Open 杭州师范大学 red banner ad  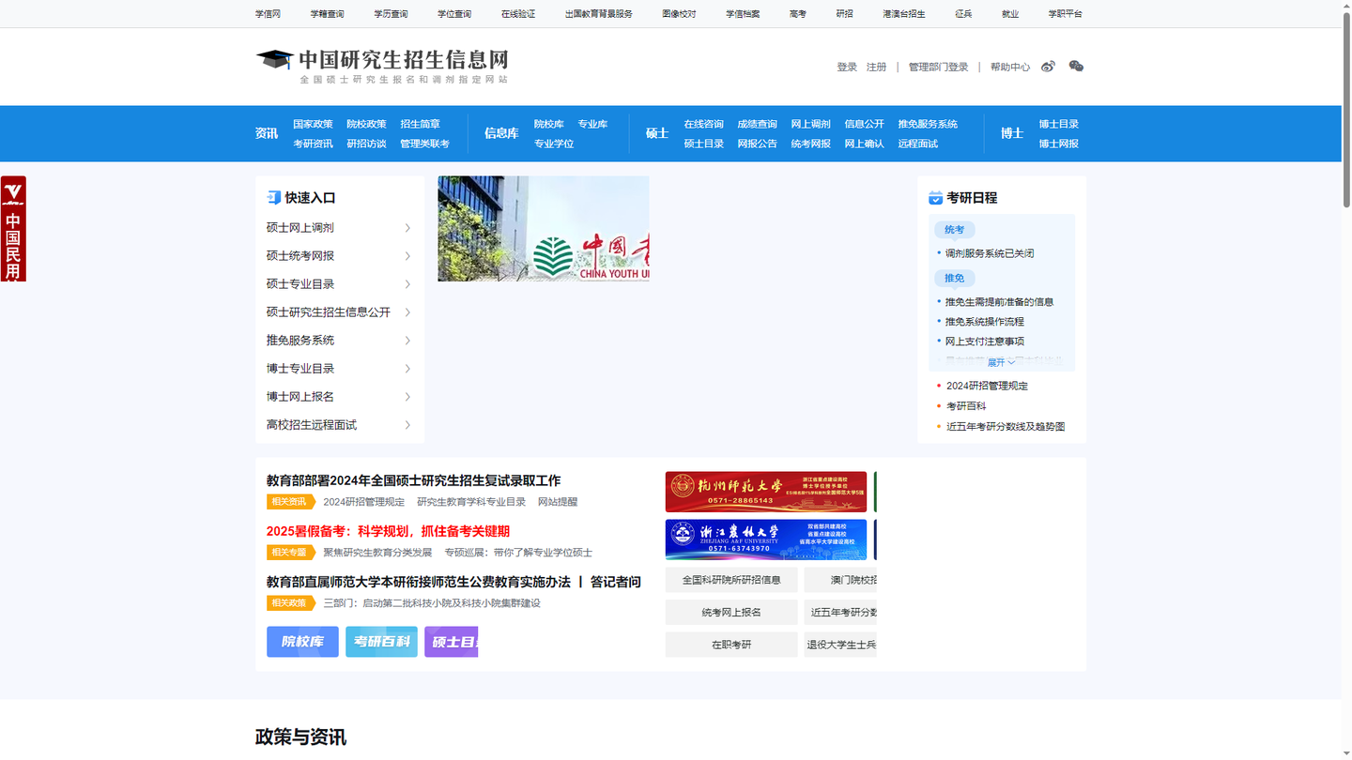pyautogui.click(x=766, y=492)
